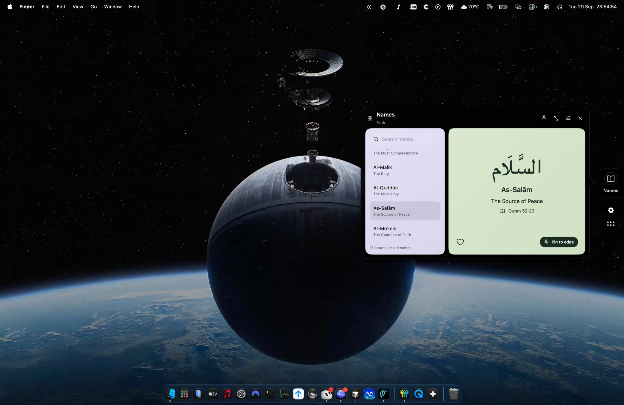Select Al-Malik The King in the list
624x405 pixels.
(x=405, y=170)
